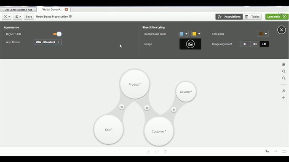289x162 pixels.
Task: Switch to Qlik Sense Desktop hub tab
Action: [x=18, y=10]
